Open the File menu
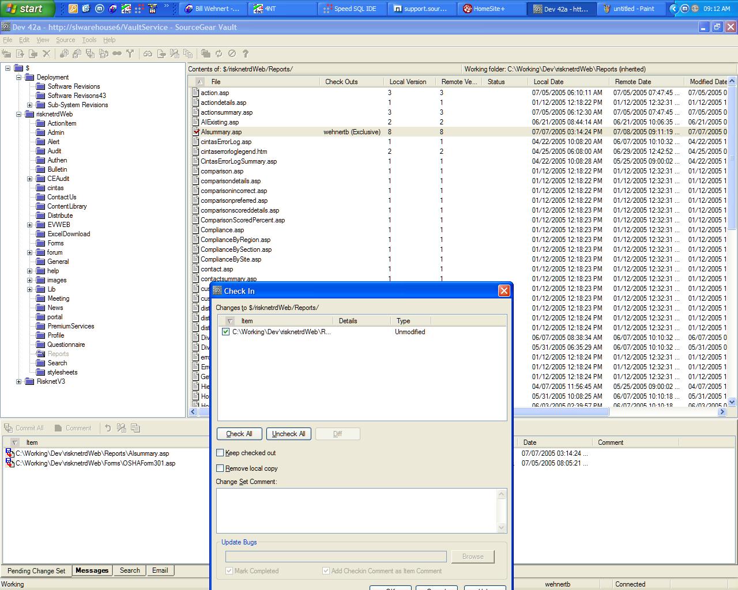Image resolution: width=738 pixels, height=590 pixels. [x=7, y=40]
